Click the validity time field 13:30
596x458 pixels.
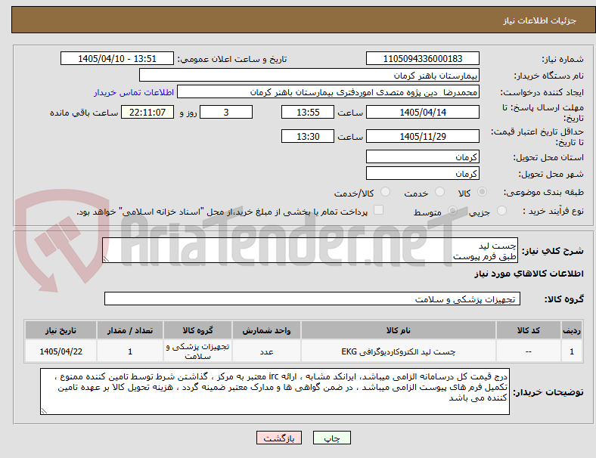pyautogui.click(x=308, y=136)
